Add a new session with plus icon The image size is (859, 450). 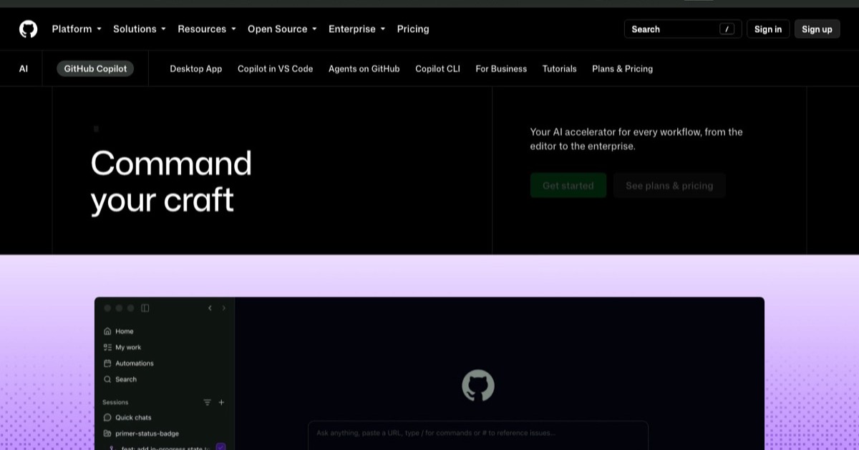coord(221,402)
